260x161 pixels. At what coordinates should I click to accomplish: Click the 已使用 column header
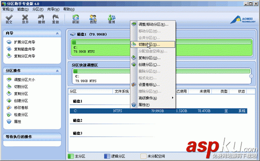(182, 91)
